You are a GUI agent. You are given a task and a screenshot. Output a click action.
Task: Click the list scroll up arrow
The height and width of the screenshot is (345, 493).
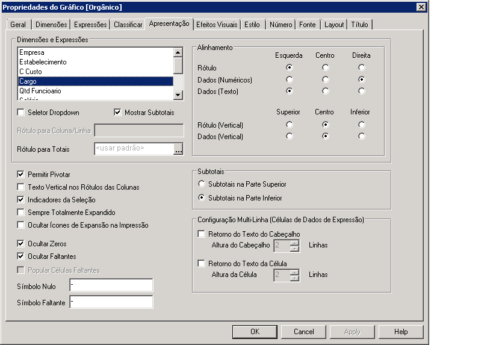178,52
